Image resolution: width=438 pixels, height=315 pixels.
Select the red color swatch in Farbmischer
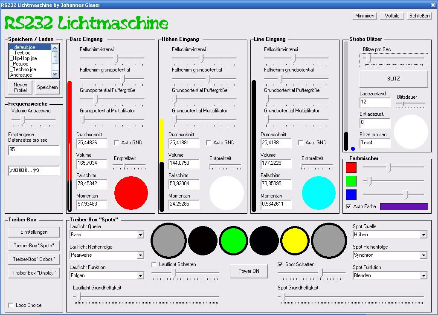[351, 167]
